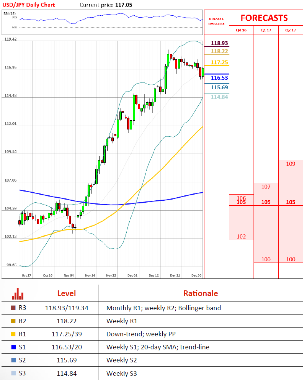The width and height of the screenshot is (307, 380).
Task: Click the 114.84 support level label
Action: 219,97
